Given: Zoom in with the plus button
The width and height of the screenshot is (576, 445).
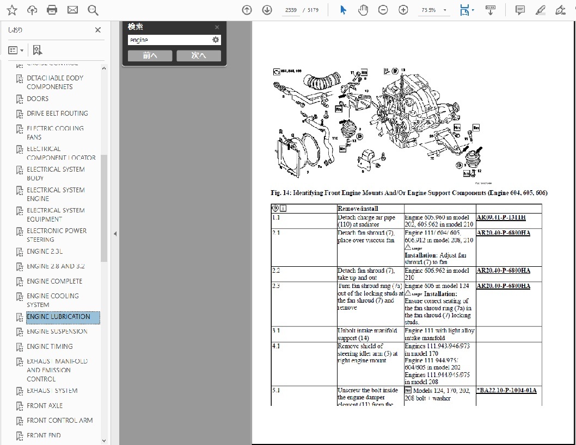Looking at the screenshot, I should tap(403, 10).
